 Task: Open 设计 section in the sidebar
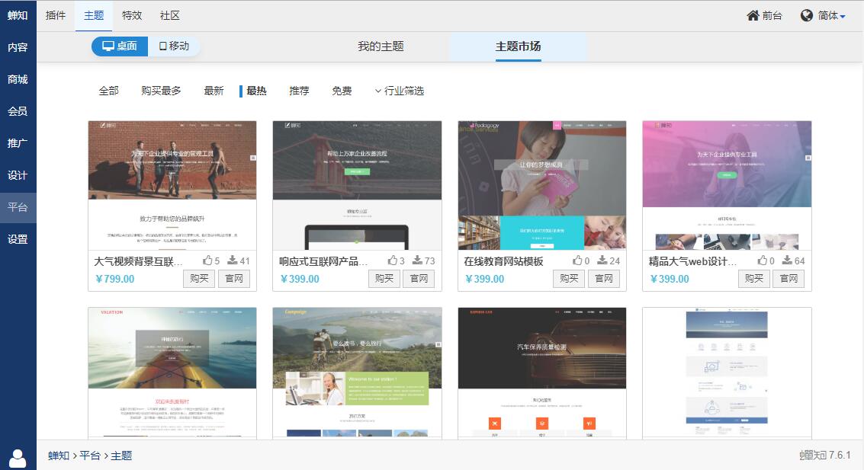[x=18, y=175]
